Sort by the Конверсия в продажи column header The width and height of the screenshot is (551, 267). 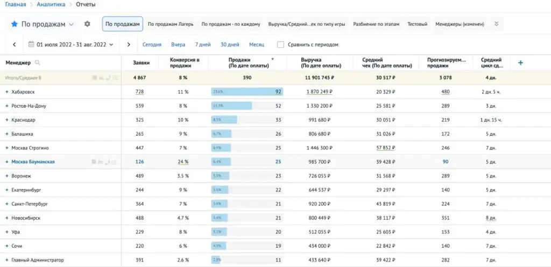coord(185,63)
